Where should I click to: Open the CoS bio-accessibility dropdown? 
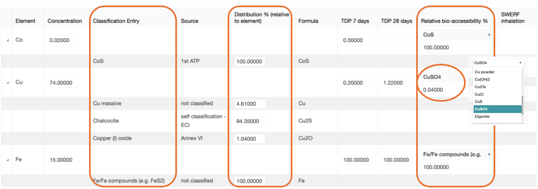tap(489, 35)
